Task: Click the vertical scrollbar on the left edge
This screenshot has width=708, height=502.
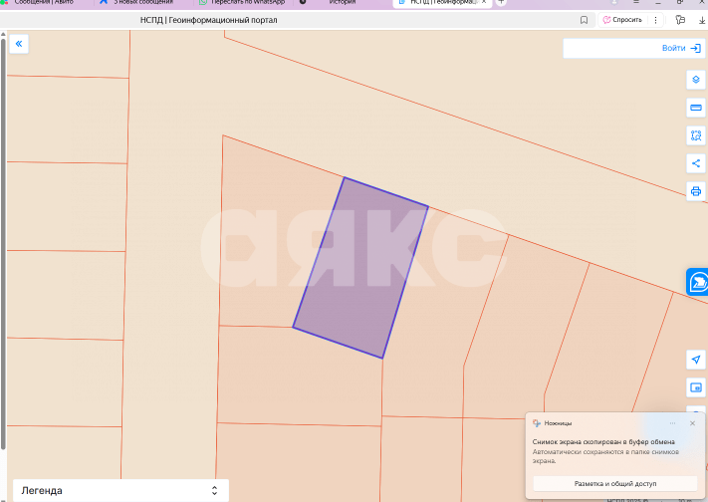Action: 3,244
